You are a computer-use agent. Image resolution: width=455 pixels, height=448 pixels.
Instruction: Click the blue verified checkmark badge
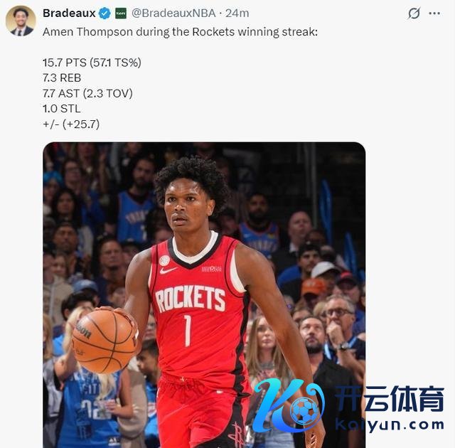pyautogui.click(x=105, y=14)
